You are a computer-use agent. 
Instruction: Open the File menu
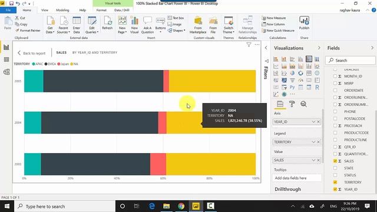(x=8, y=10)
